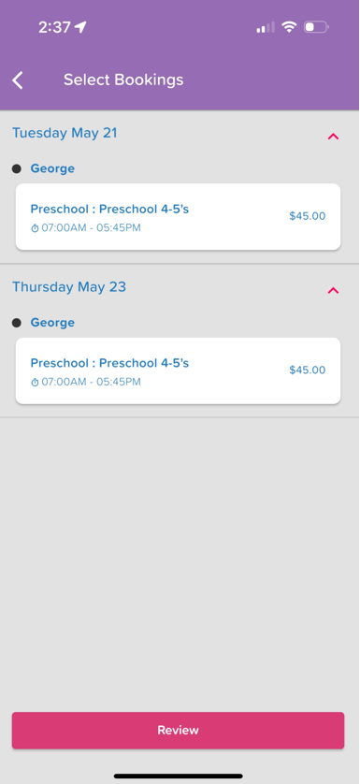
Task: Tap the cellular signal bars icon
Action: (266, 27)
